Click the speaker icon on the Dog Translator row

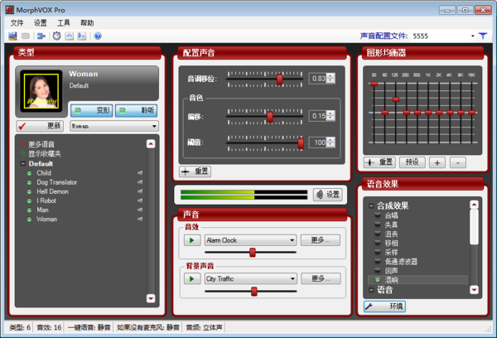click(x=140, y=182)
